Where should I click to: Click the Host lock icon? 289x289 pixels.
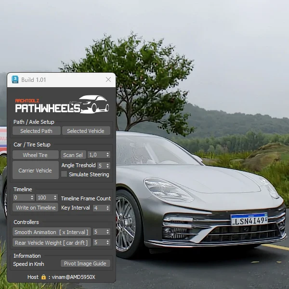tap(43, 277)
